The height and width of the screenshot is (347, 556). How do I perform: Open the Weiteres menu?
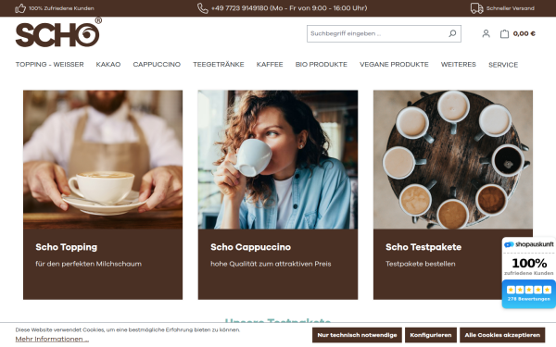(x=458, y=65)
